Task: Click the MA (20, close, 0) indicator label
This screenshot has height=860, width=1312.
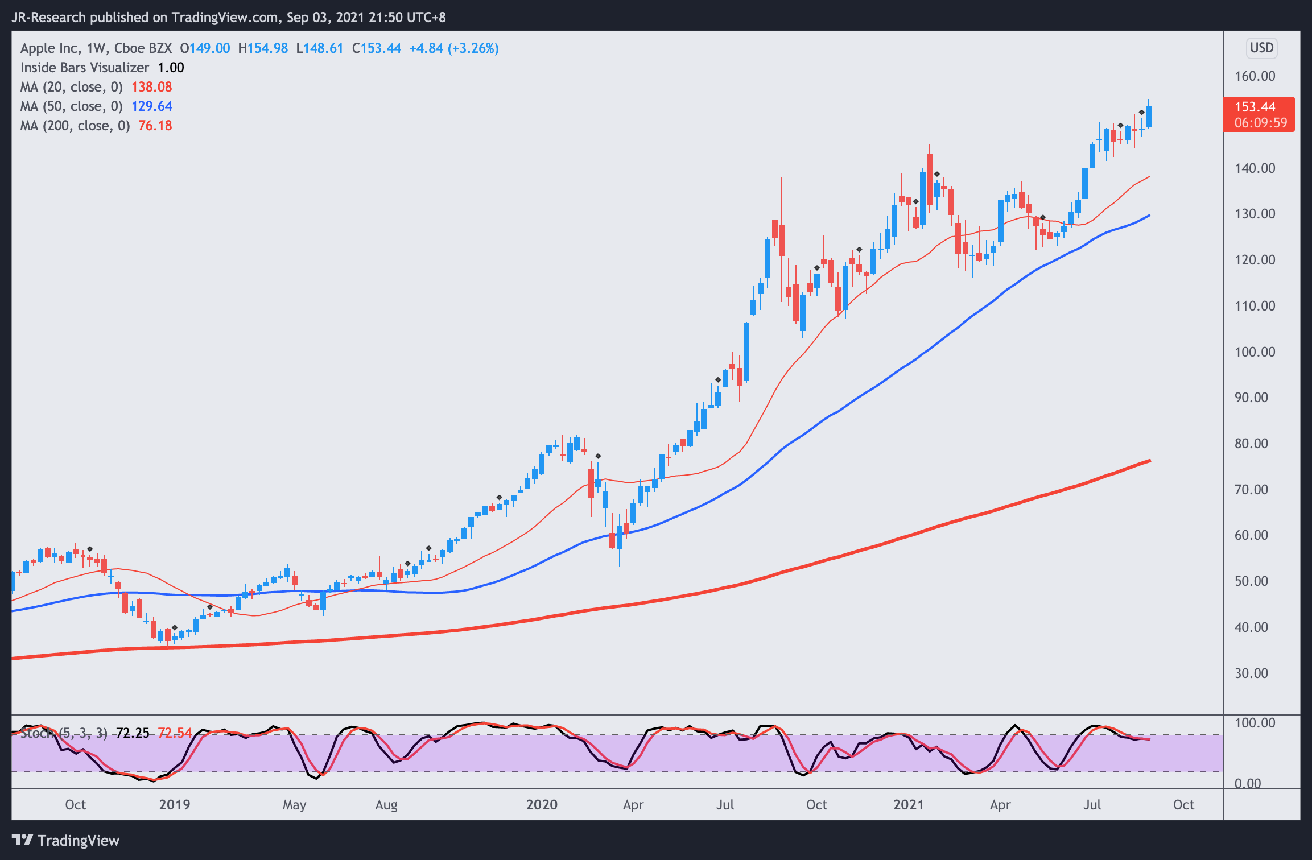Action: (x=72, y=87)
